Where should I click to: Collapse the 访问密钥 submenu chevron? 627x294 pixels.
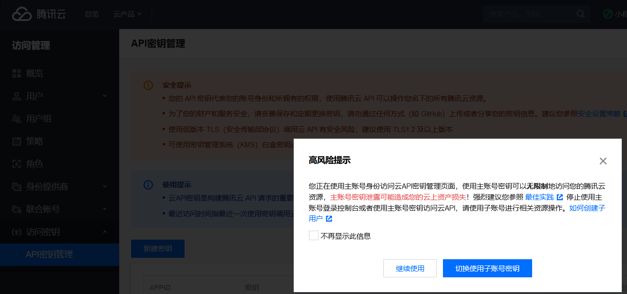pyautogui.click(x=104, y=232)
